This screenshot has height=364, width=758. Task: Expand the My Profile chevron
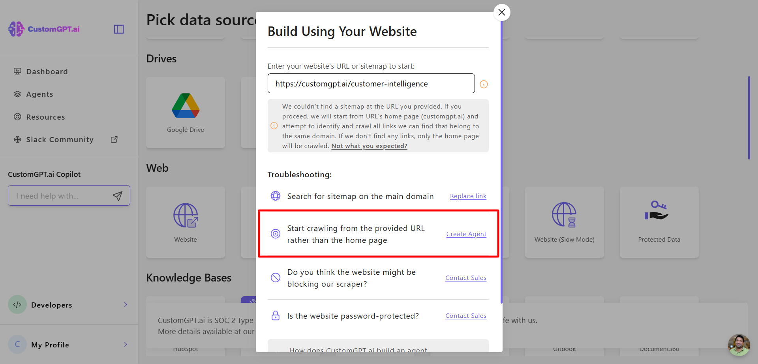[126, 344]
